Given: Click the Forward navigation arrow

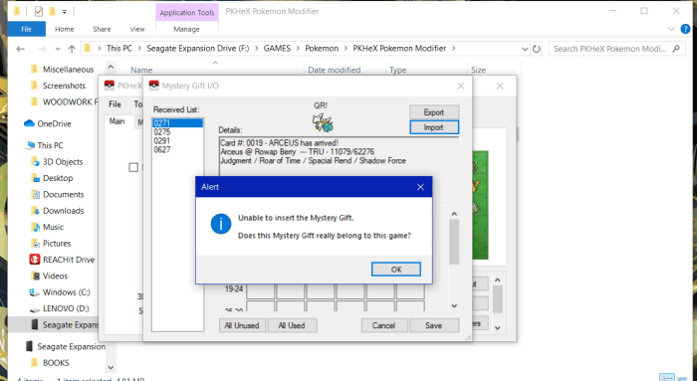Looking at the screenshot, I should [42, 49].
